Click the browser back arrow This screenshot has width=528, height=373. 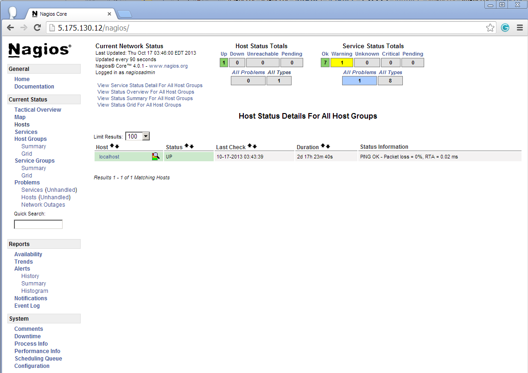11,28
